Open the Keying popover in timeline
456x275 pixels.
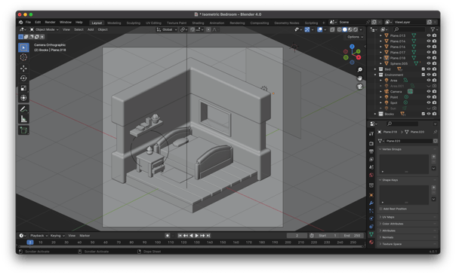pos(57,236)
